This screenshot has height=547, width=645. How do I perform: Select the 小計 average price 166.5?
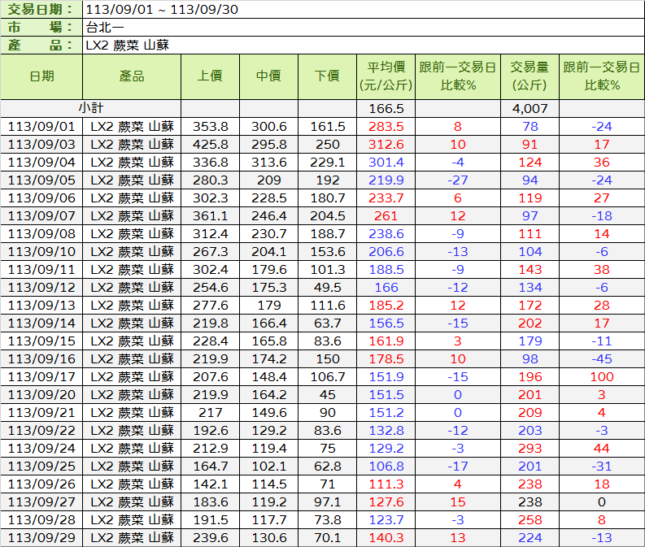(x=386, y=108)
